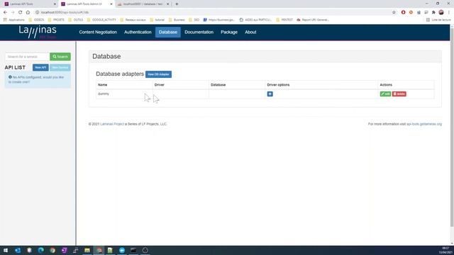Open the GOOGLE_ACTIVITY bookmark folder
Image resolution: width=454 pixels, height=255 pixels.
[x=101, y=20]
